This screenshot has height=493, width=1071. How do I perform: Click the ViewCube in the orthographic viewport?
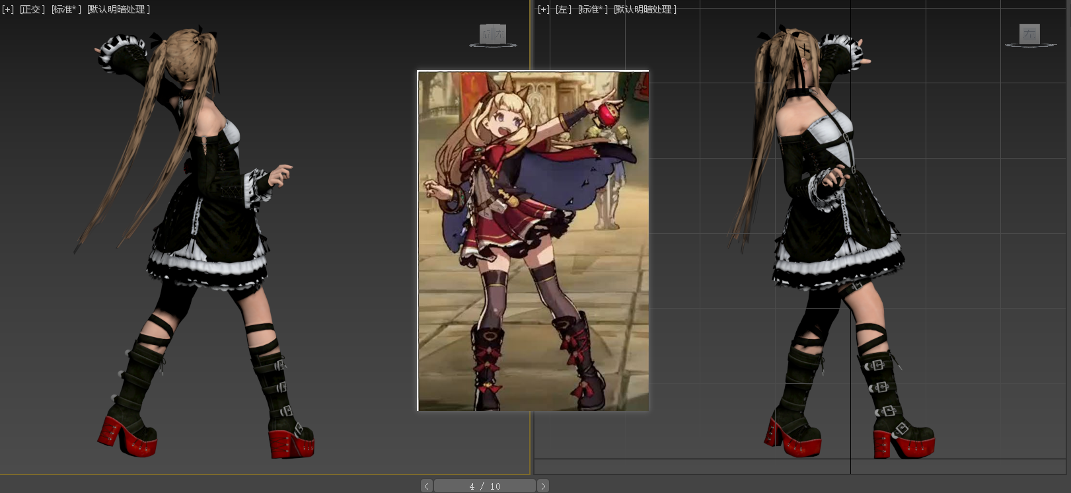pos(492,33)
